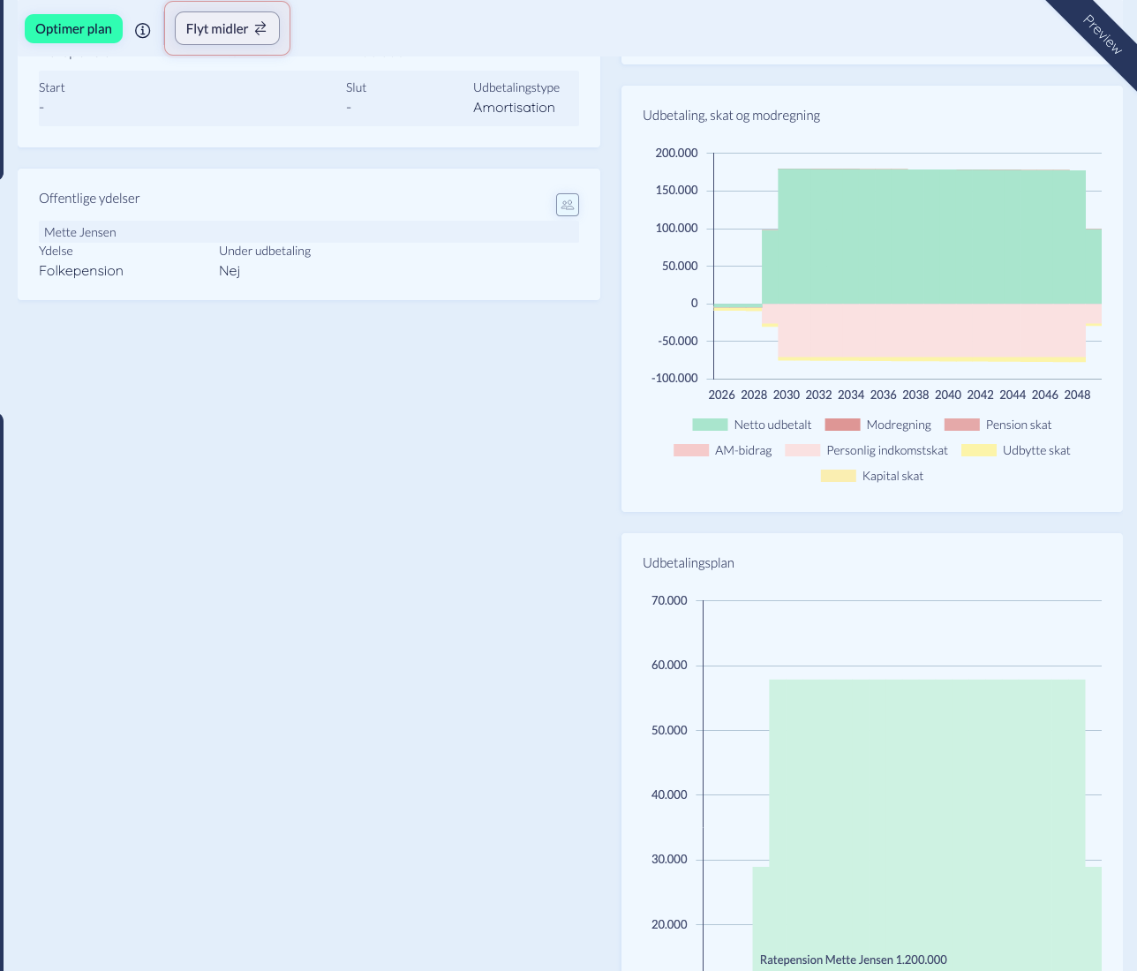Click the 70.000 axis label in Udbetalingsplan

[669, 600]
